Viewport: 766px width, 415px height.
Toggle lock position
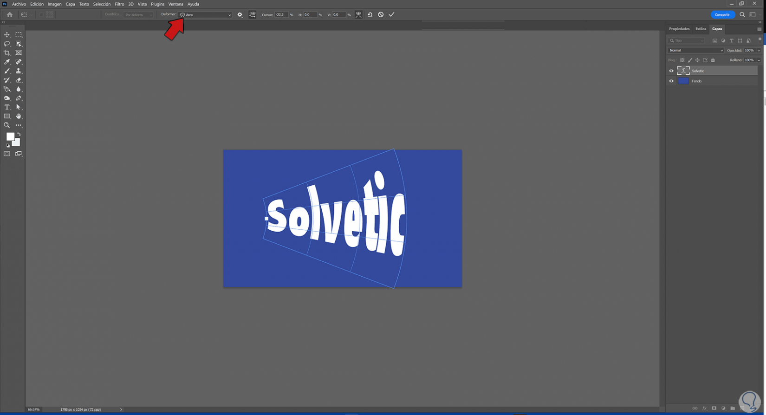tap(697, 60)
